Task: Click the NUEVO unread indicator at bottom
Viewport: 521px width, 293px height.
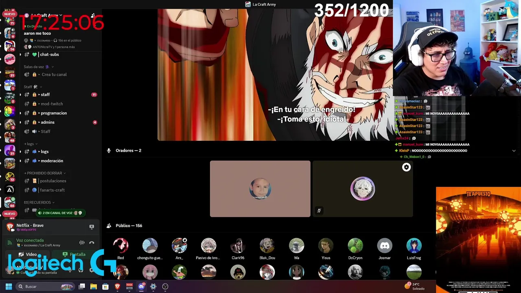Action: point(9,214)
